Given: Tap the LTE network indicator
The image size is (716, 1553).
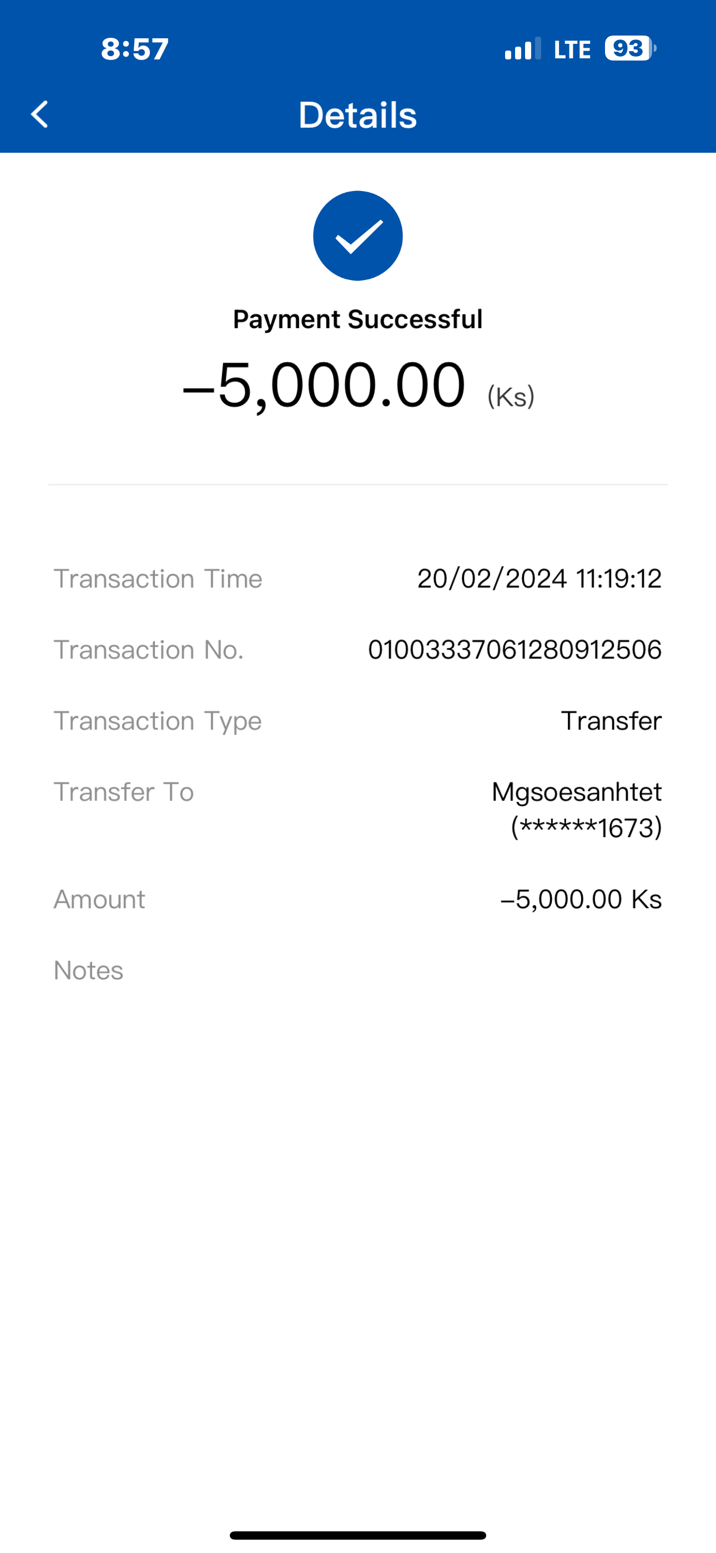Looking at the screenshot, I should pos(572,49).
